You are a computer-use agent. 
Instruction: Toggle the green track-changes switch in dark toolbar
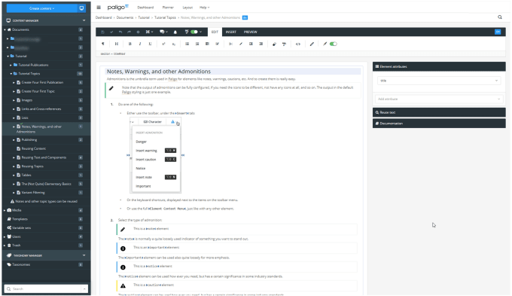[x=194, y=32]
